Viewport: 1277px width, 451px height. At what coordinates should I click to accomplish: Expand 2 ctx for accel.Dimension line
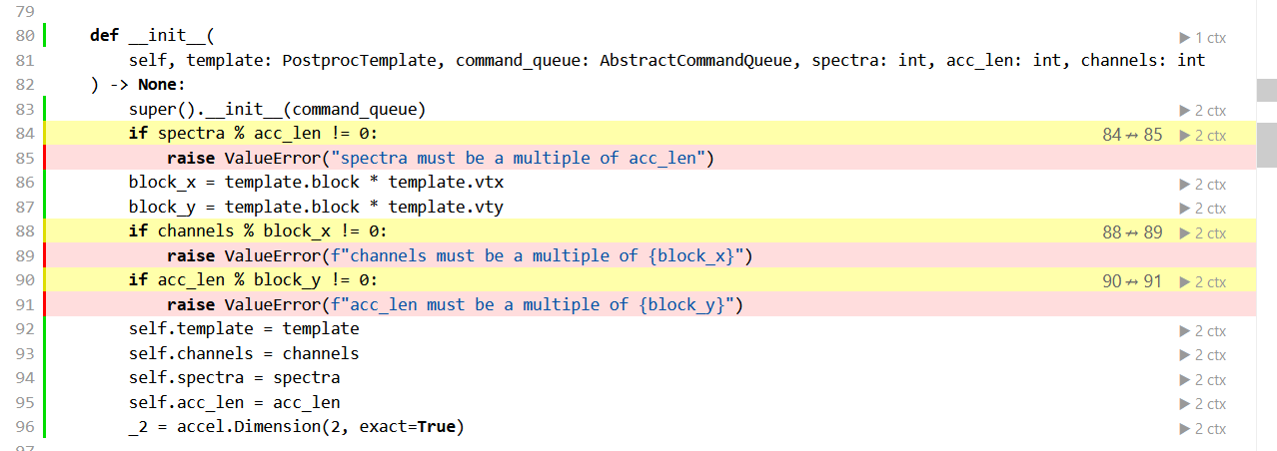pyautogui.click(x=1203, y=429)
